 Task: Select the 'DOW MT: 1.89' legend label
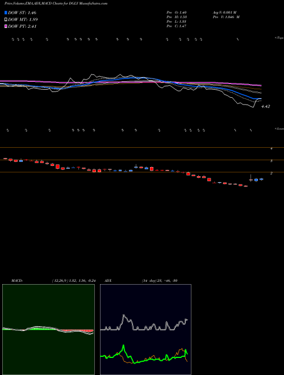23,20
